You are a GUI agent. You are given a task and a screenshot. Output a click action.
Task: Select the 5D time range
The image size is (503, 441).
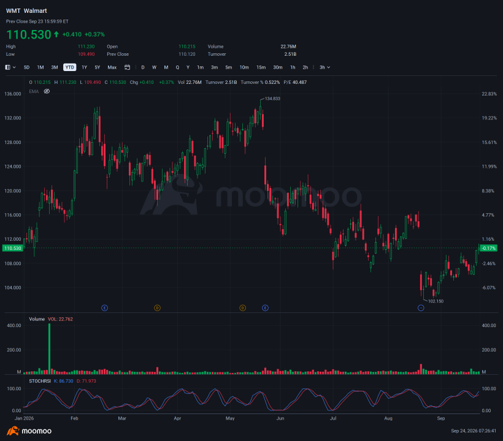(26, 67)
